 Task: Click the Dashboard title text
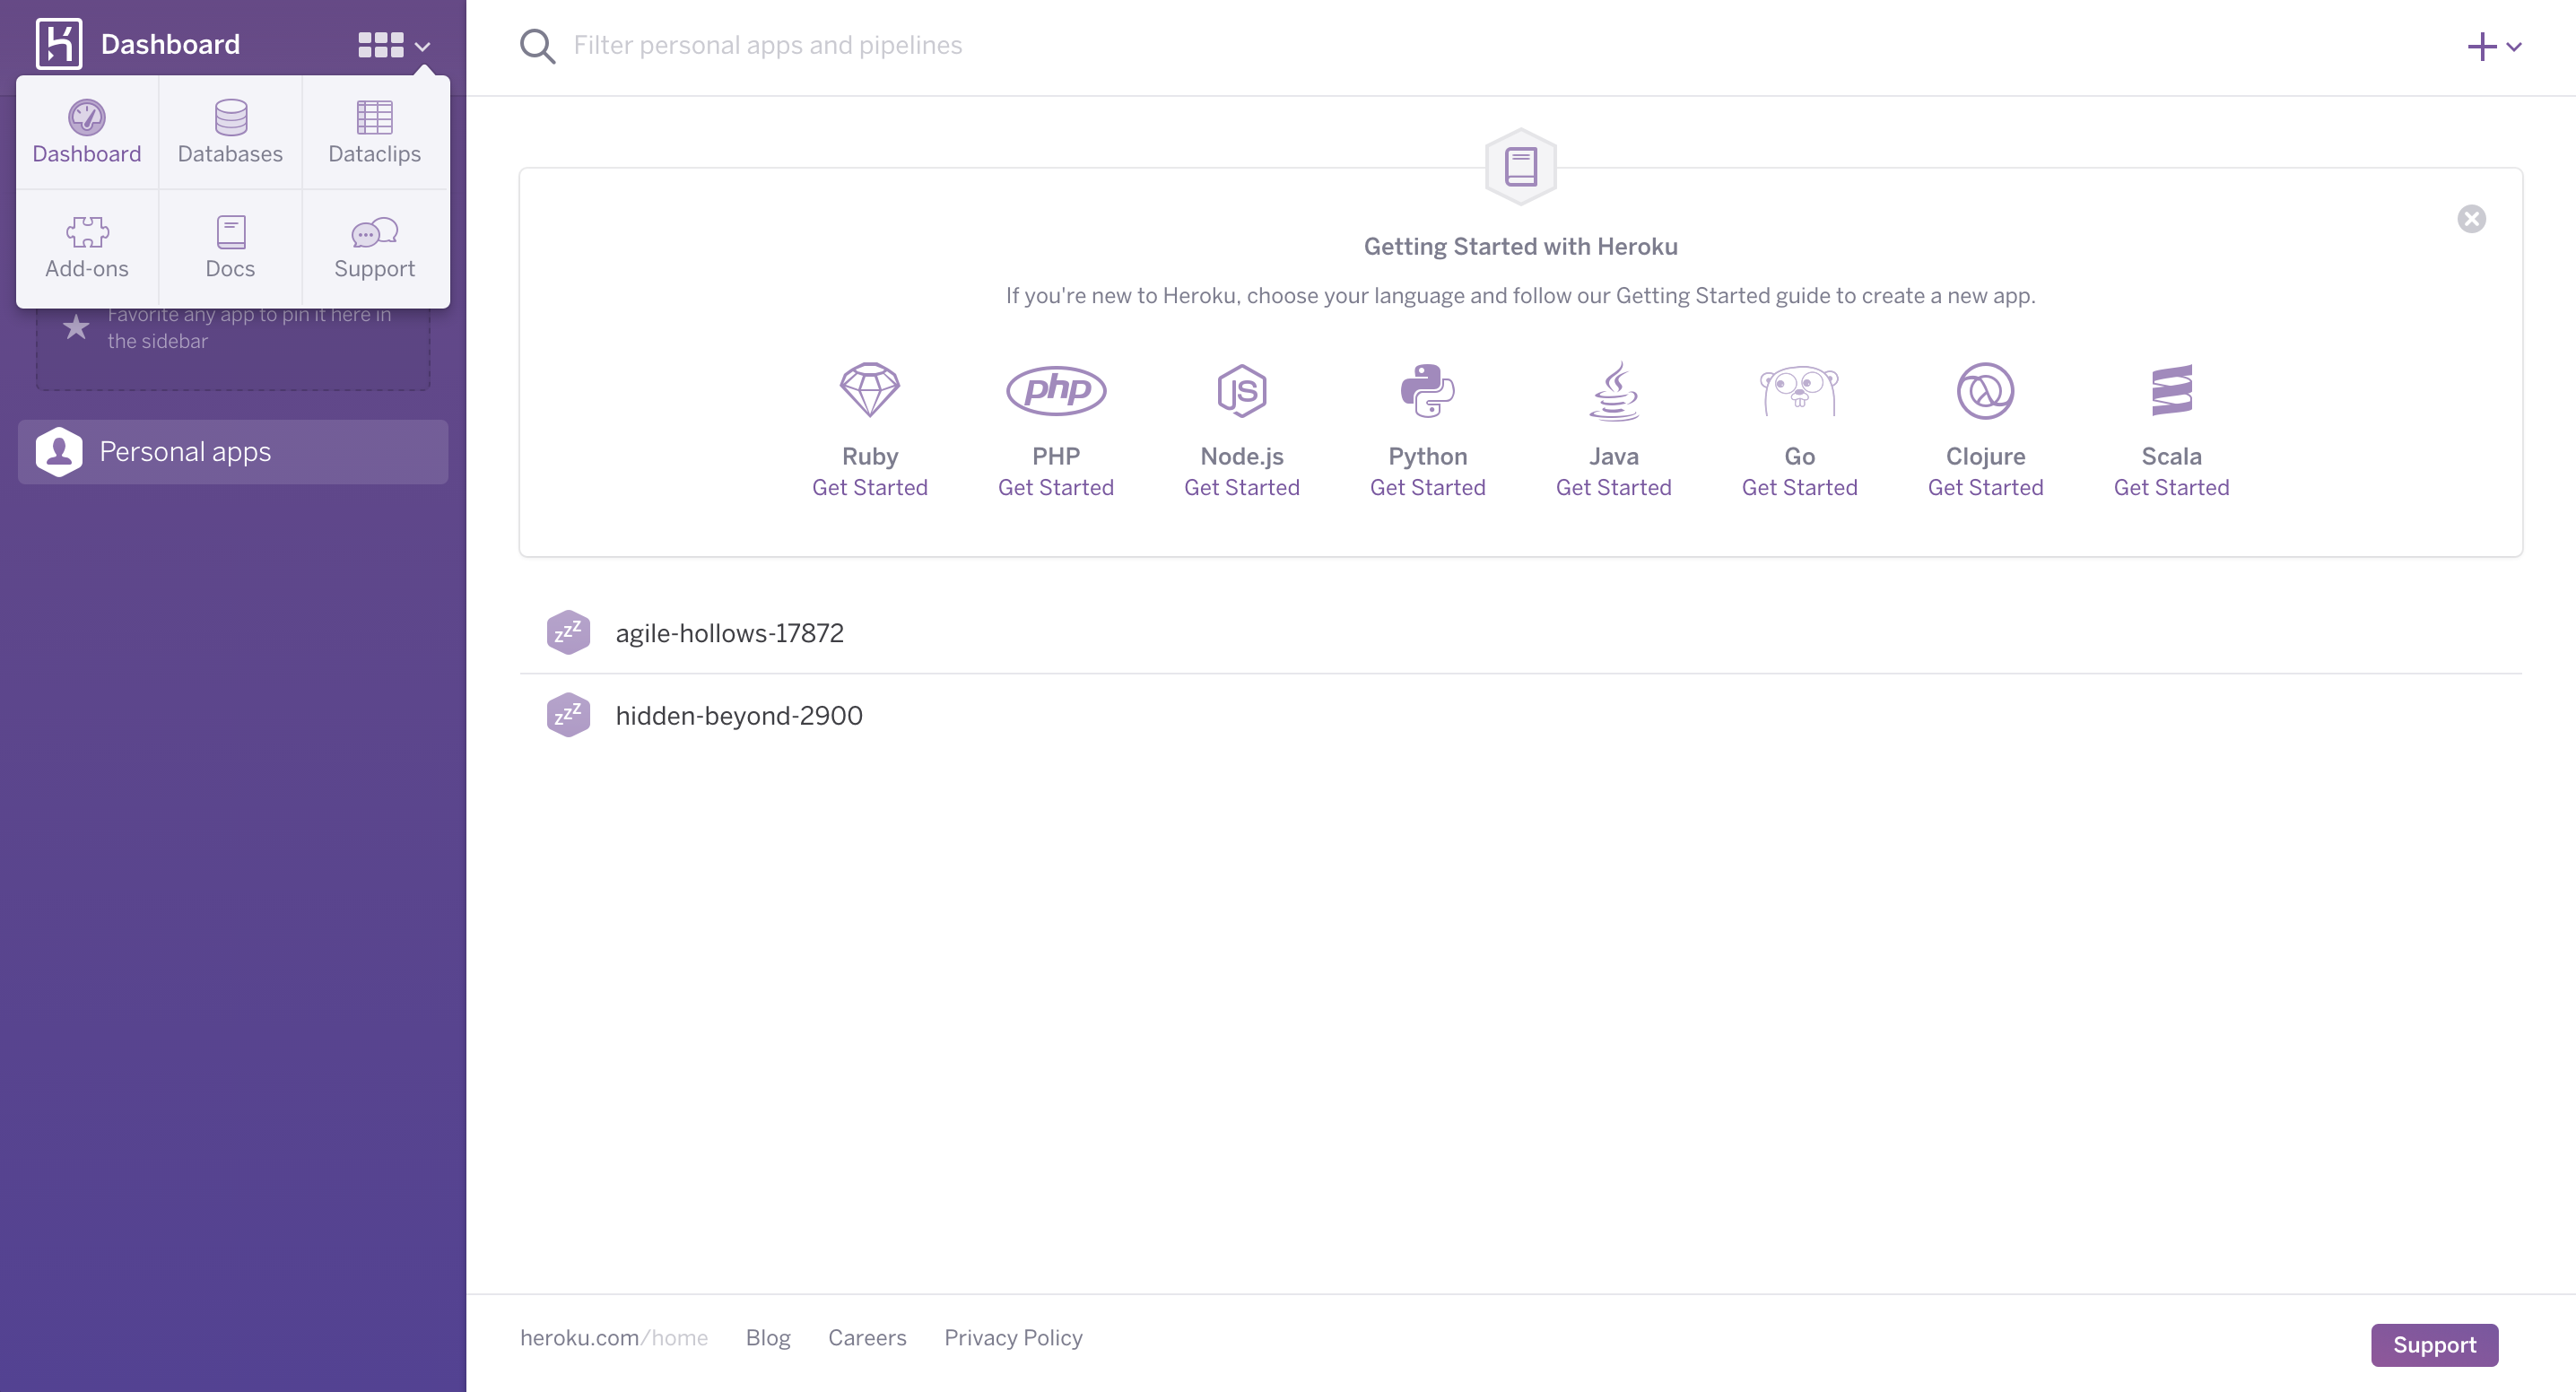(x=170, y=44)
